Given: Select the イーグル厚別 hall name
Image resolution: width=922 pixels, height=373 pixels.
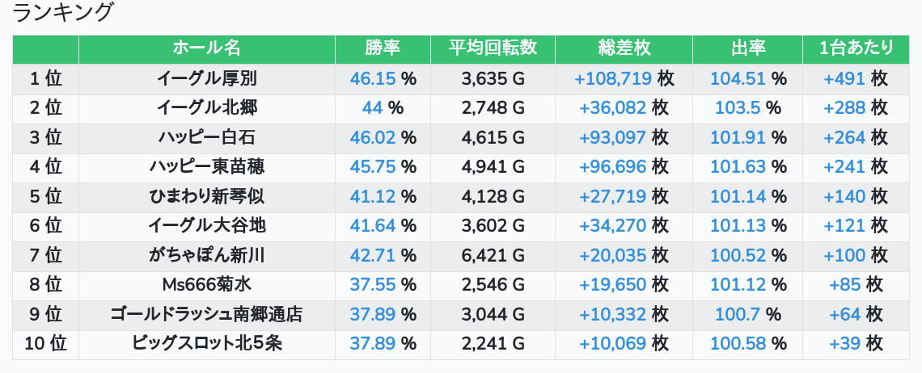Looking at the screenshot, I should coord(207,78).
